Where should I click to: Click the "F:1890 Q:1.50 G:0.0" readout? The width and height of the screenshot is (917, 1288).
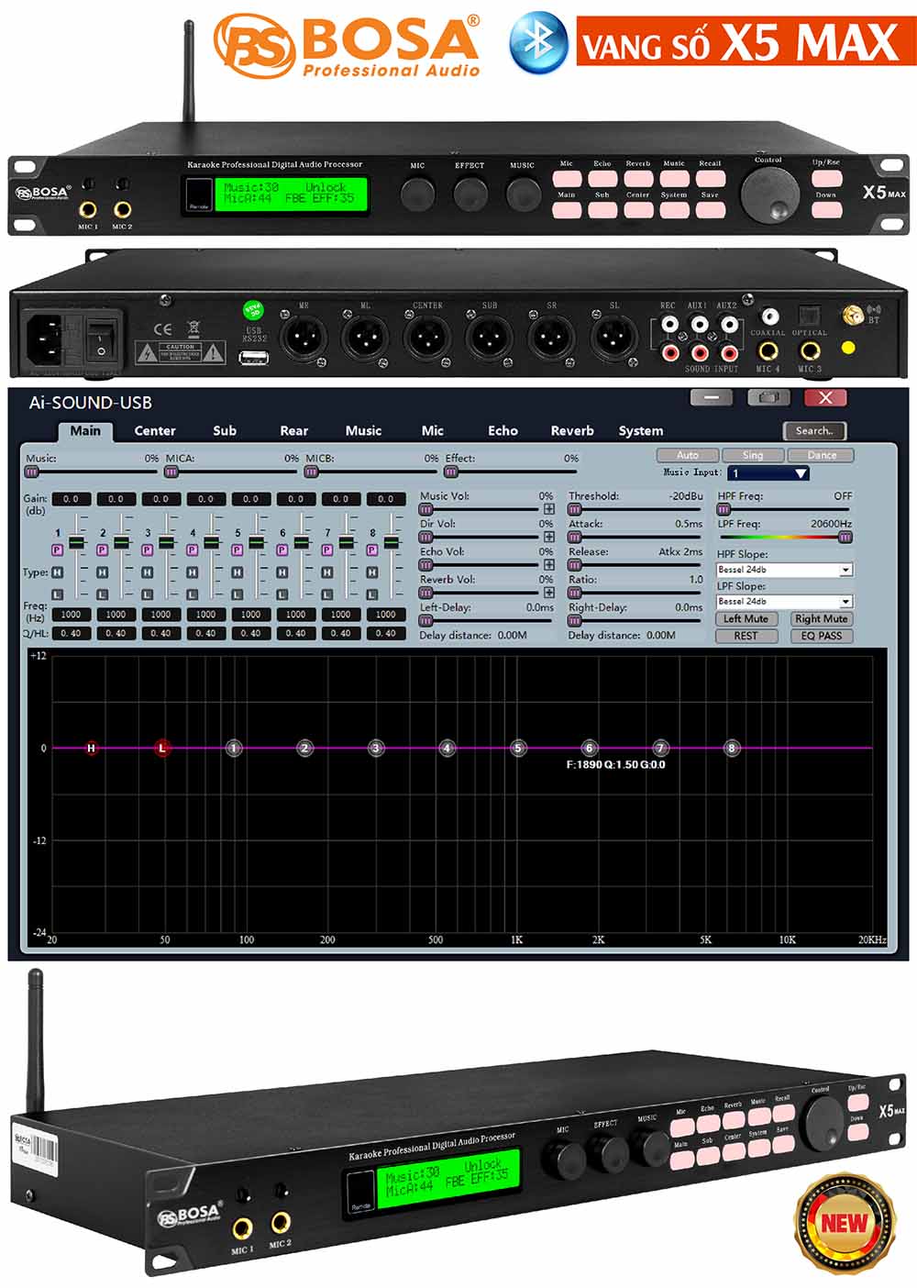tap(616, 764)
